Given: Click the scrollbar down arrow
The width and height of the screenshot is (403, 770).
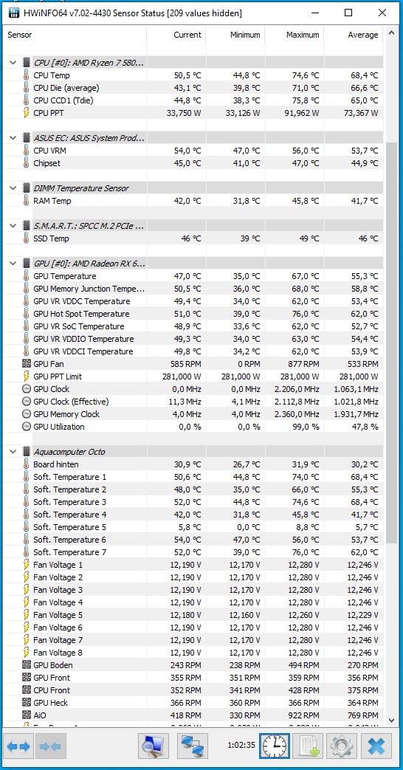Looking at the screenshot, I should (x=391, y=720).
